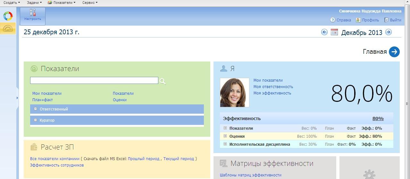Click the colorful circular arrows sidebar icon
410x179 pixels.
click(8, 16)
